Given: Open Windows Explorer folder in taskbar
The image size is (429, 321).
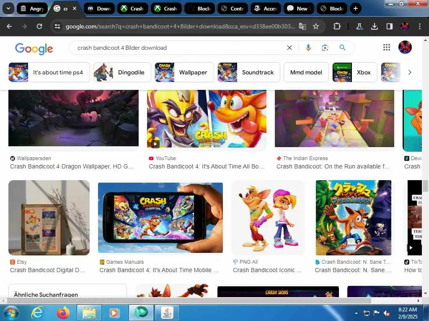Looking at the screenshot, I should 89,313.
